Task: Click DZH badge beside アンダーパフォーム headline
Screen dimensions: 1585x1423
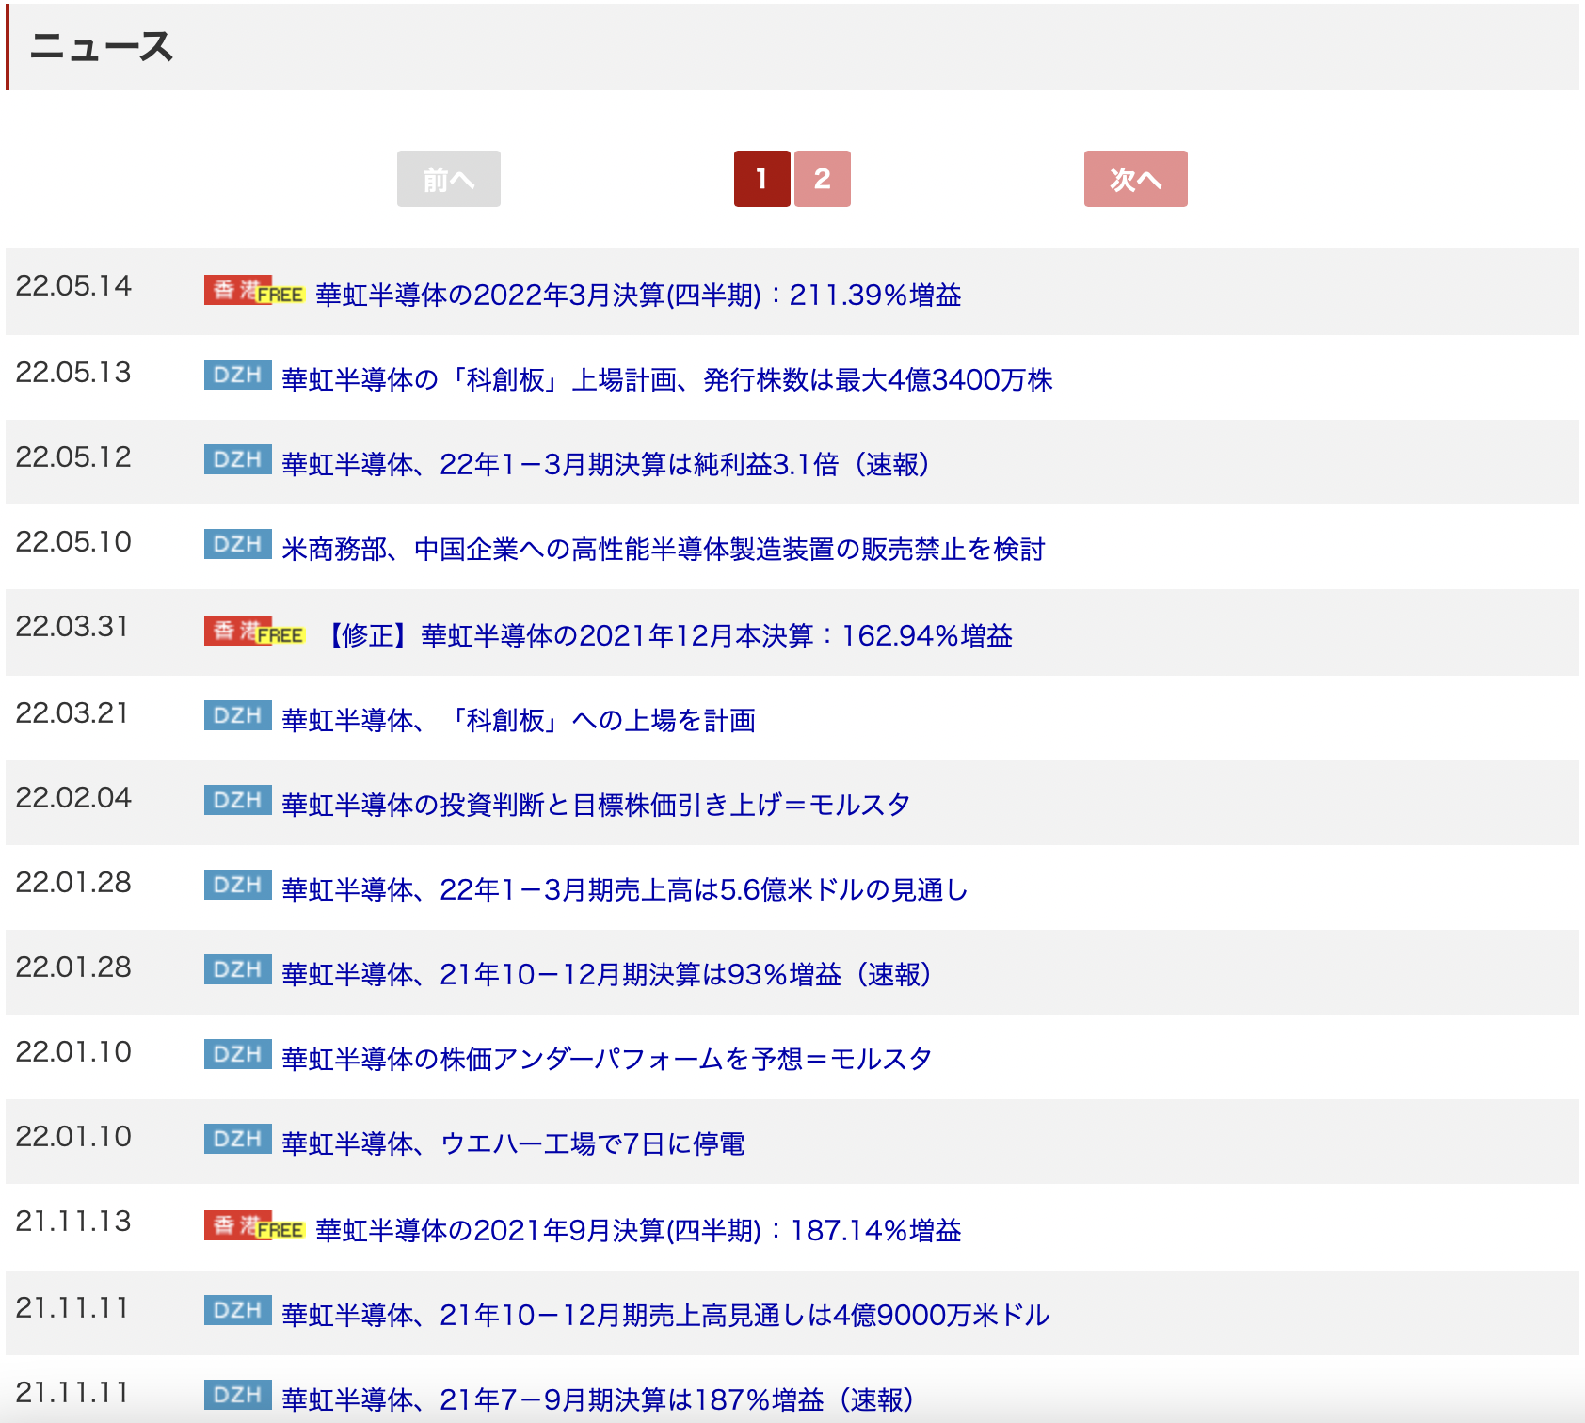Action: tap(238, 1054)
